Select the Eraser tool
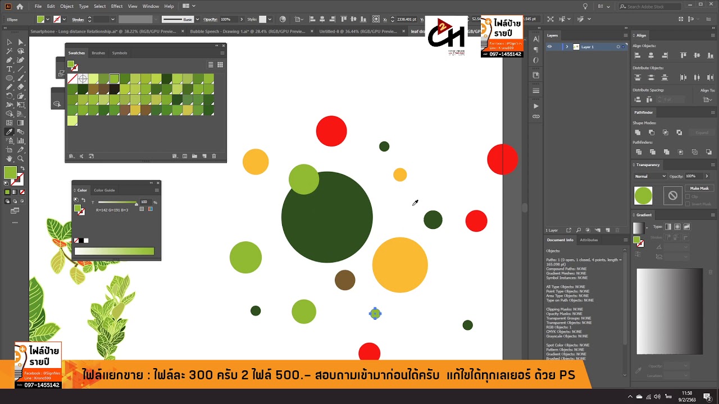 21,87
